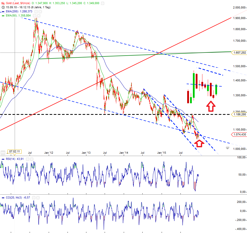The width and height of the screenshot is (247, 233).
Task: Open the RSI(14) indicator settings icon
Action: [28, 159]
